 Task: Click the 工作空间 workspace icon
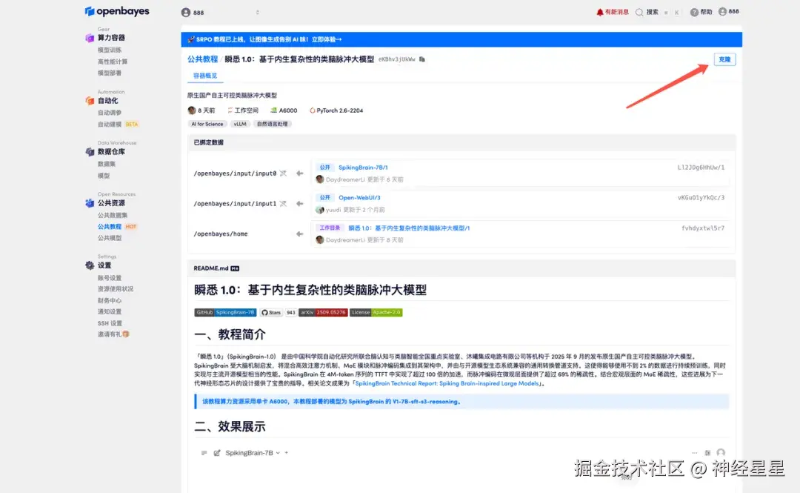230,110
